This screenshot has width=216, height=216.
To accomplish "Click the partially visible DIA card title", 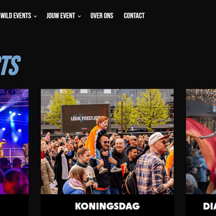I will click(210, 206).
